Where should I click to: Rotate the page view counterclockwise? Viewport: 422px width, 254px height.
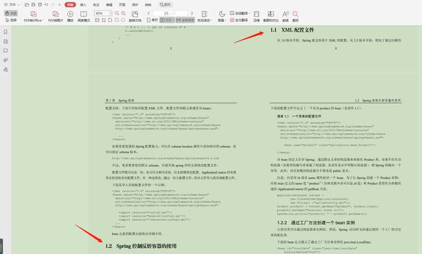coord(117,20)
